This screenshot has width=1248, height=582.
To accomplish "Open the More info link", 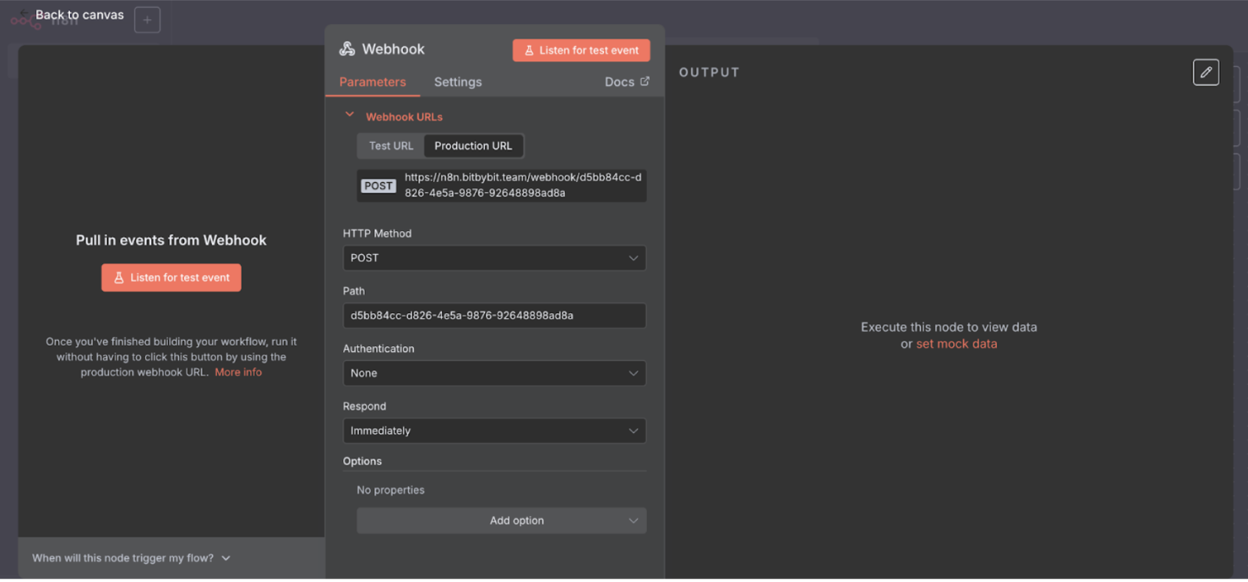I will 238,372.
